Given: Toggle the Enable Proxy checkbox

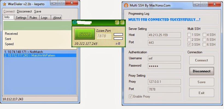Looking at the screenshot, I should tap(130, 96).
